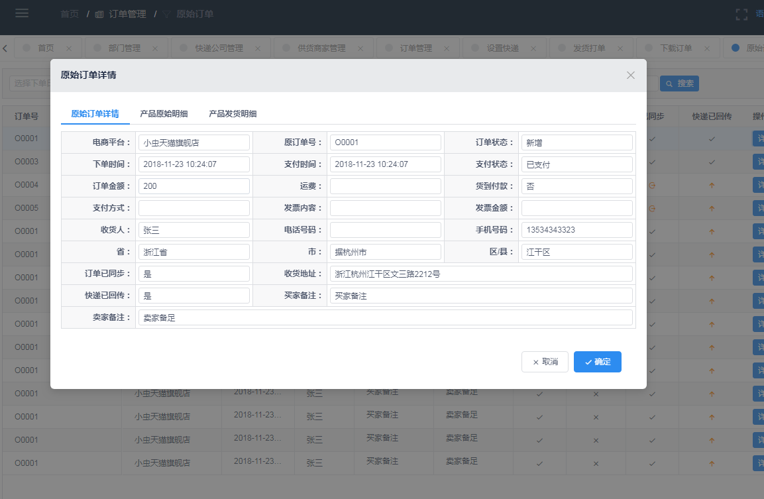The width and height of the screenshot is (764, 499).
Task: Focus the empty 发票金额 field
Action: (x=577, y=208)
